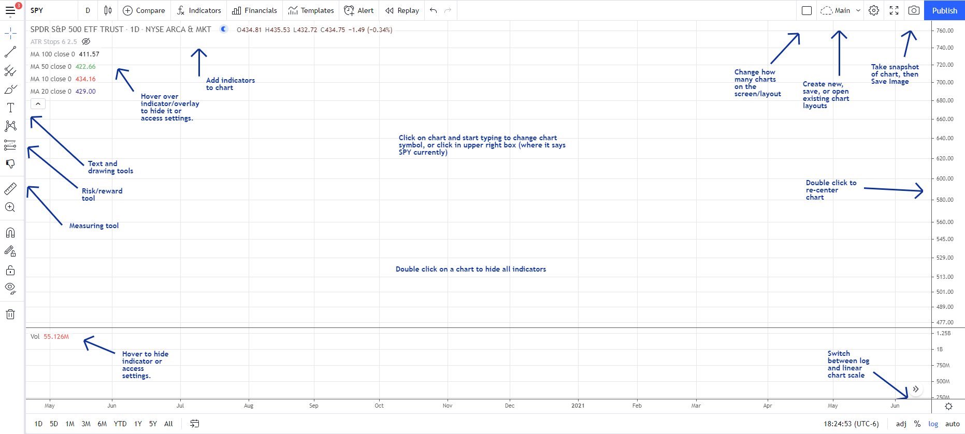Toggle log scale mode
This screenshot has height=434, width=965.
[933, 424]
